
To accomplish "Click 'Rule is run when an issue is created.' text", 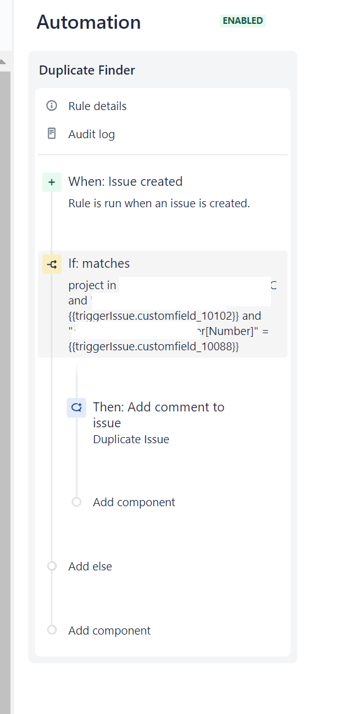I will point(159,204).
